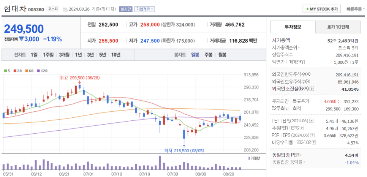This screenshot has width=367, height=177.
Task: Click the 4.00매수 investment opinion
Action: [x=332, y=102]
